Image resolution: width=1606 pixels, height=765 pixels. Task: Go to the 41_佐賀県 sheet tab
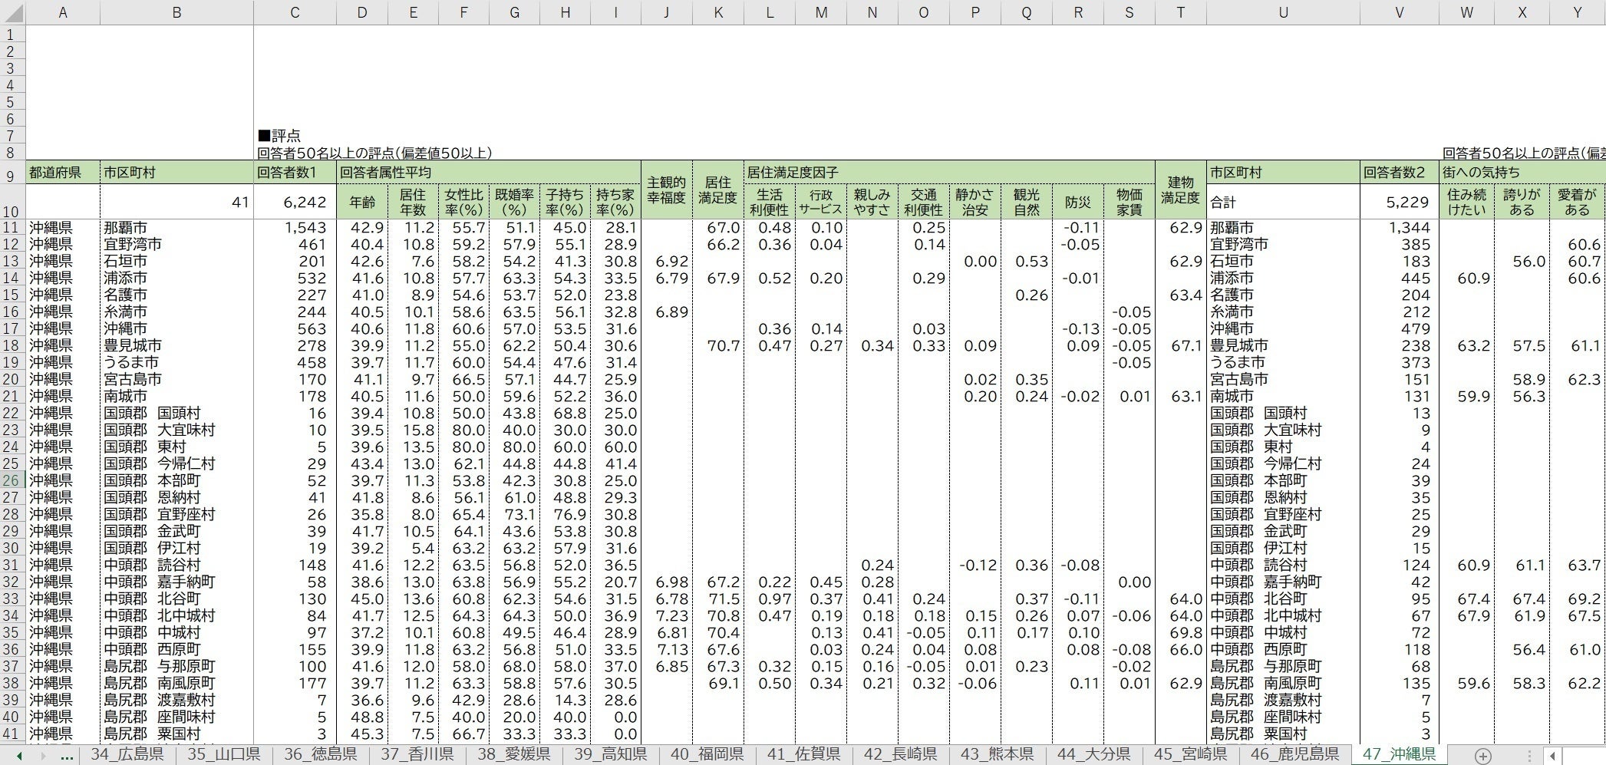pos(804,754)
